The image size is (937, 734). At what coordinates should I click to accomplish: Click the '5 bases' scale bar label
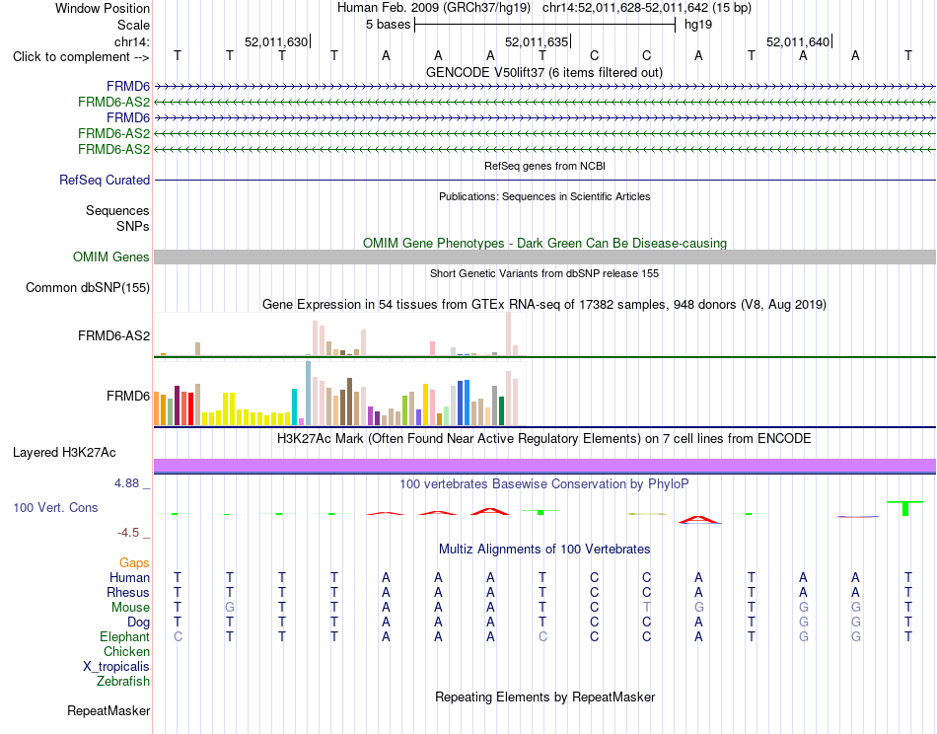(389, 25)
